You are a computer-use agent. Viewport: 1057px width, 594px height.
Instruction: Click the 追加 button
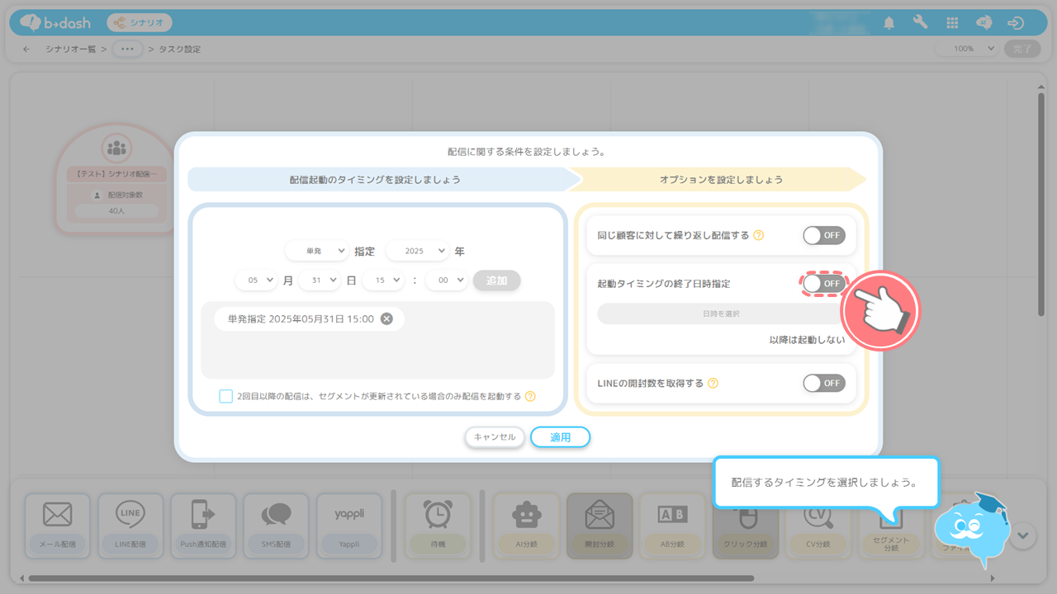coord(496,280)
